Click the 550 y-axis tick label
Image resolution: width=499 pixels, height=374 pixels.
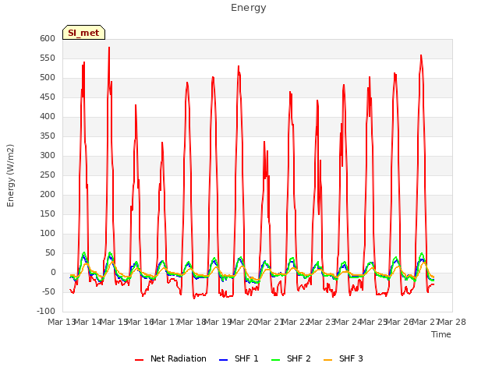(48, 58)
